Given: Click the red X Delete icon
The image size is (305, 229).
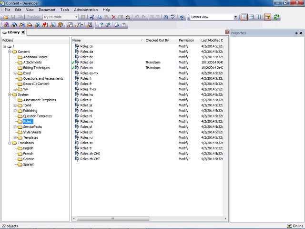Looking at the screenshot, I should (x=113, y=17).
